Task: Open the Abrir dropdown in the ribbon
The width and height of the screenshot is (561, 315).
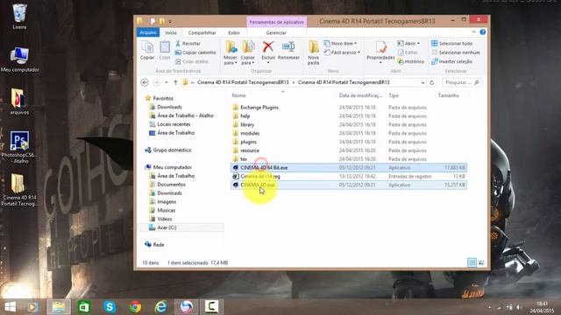Action: 408,43
